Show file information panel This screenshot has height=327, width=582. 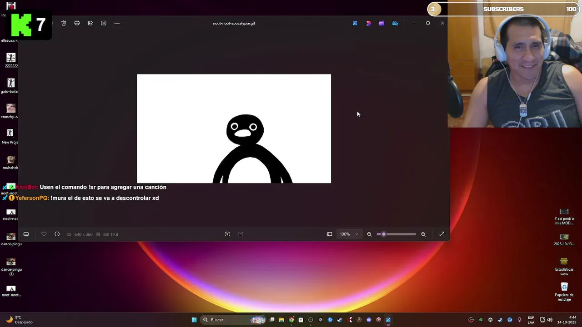[x=57, y=234]
